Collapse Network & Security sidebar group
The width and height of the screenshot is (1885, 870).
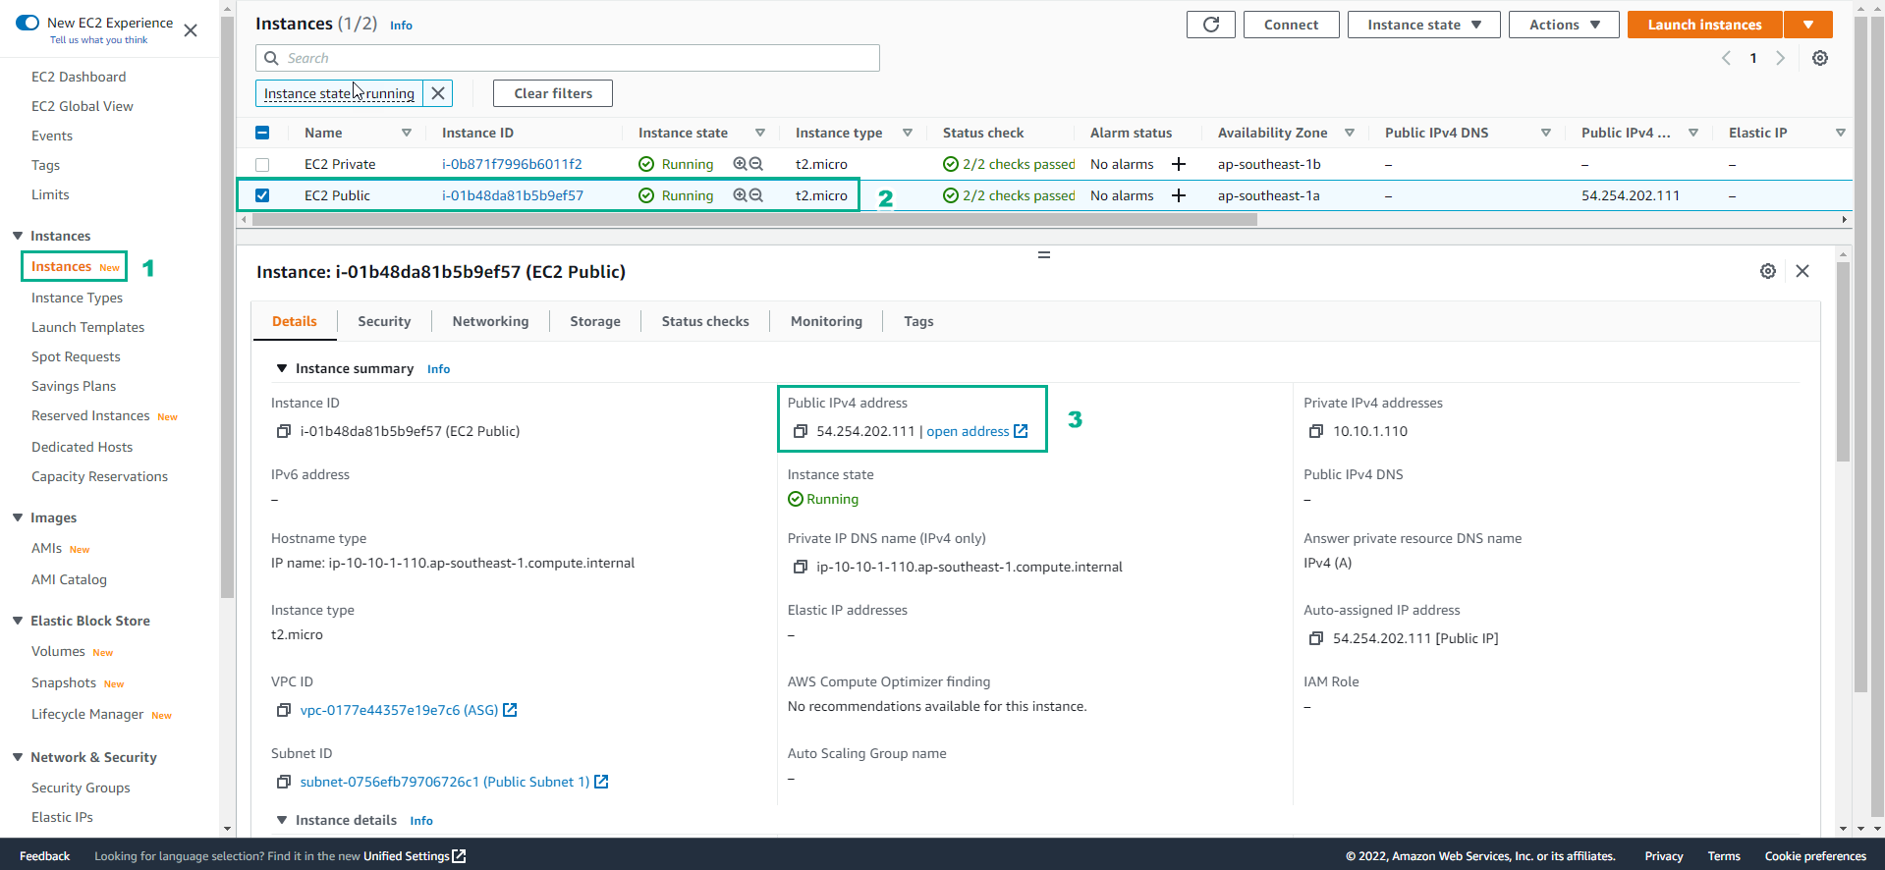18,757
